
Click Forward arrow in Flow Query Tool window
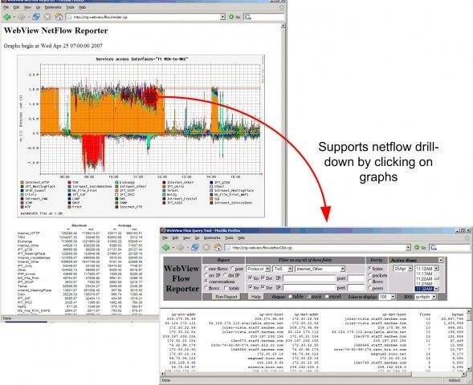(181, 248)
